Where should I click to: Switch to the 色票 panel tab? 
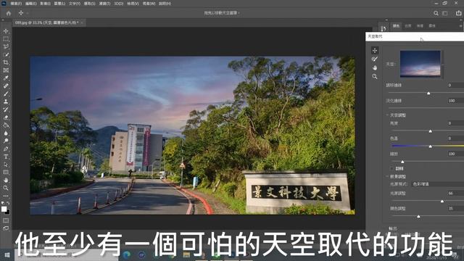(408, 26)
